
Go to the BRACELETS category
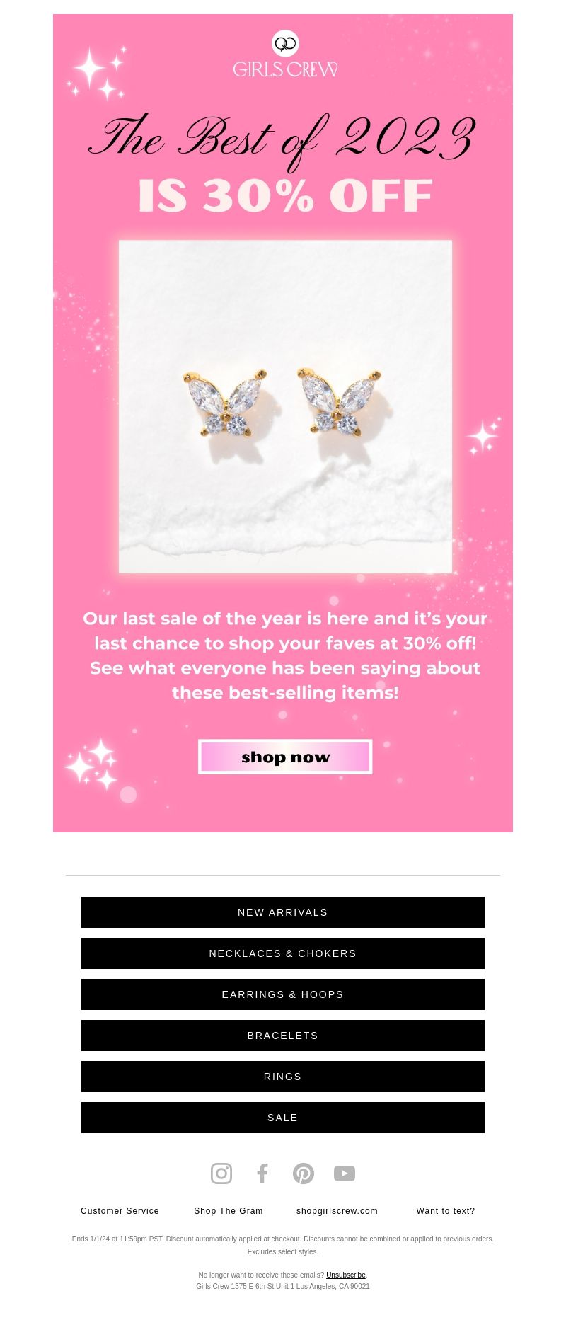pyautogui.click(x=283, y=1036)
